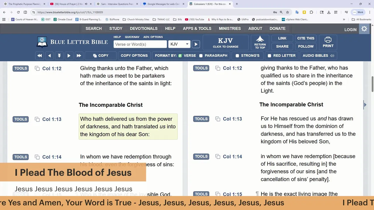
Task: Expand the bookmarks overflow chevron
Action: coord(344,20)
